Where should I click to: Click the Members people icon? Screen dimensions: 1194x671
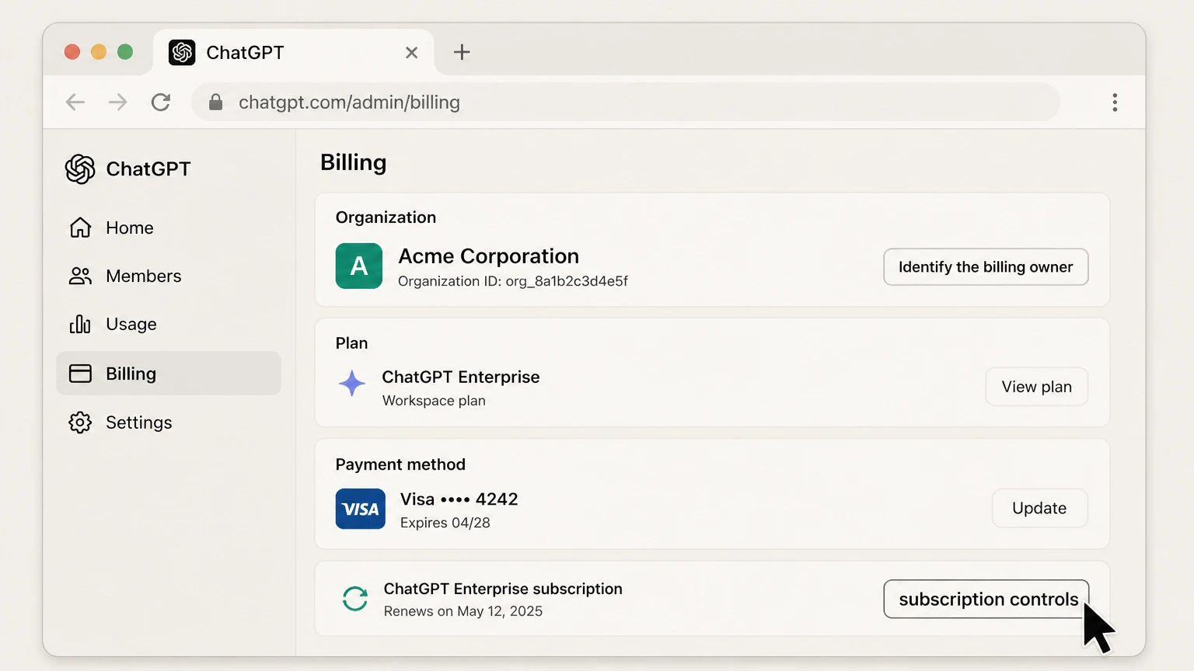[x=80, y=276]
